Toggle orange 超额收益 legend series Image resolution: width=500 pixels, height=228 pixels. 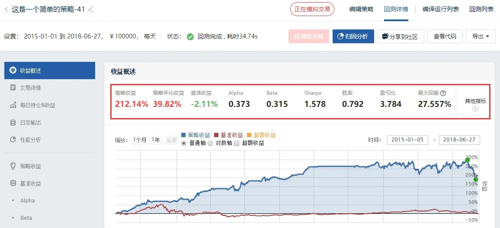262,135
